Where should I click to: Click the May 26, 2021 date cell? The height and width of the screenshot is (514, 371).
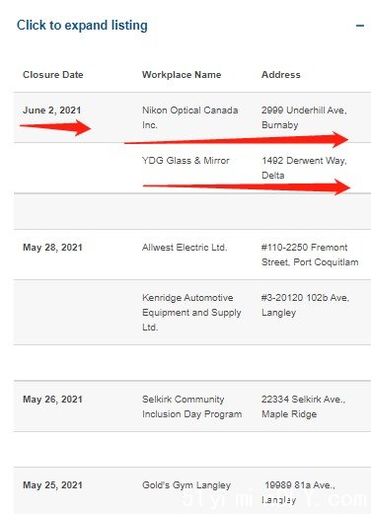pos(52,400)
